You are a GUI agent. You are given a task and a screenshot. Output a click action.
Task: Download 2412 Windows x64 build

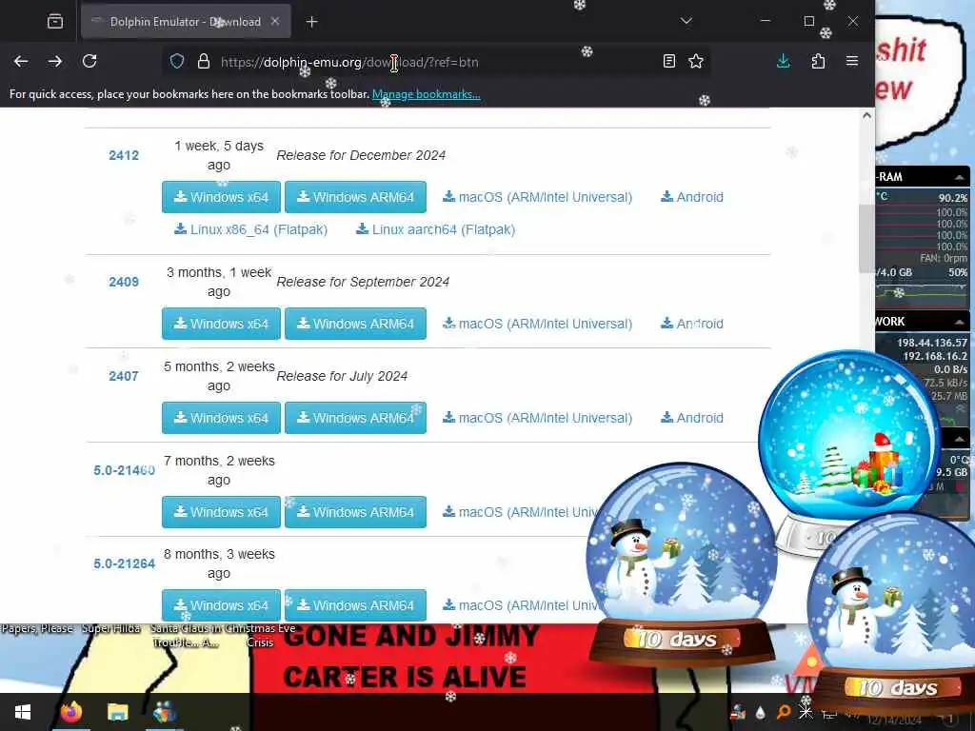coord(221,197)
